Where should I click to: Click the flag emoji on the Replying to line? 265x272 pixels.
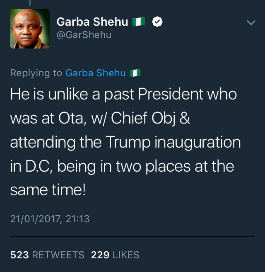[x=135, y=73]
